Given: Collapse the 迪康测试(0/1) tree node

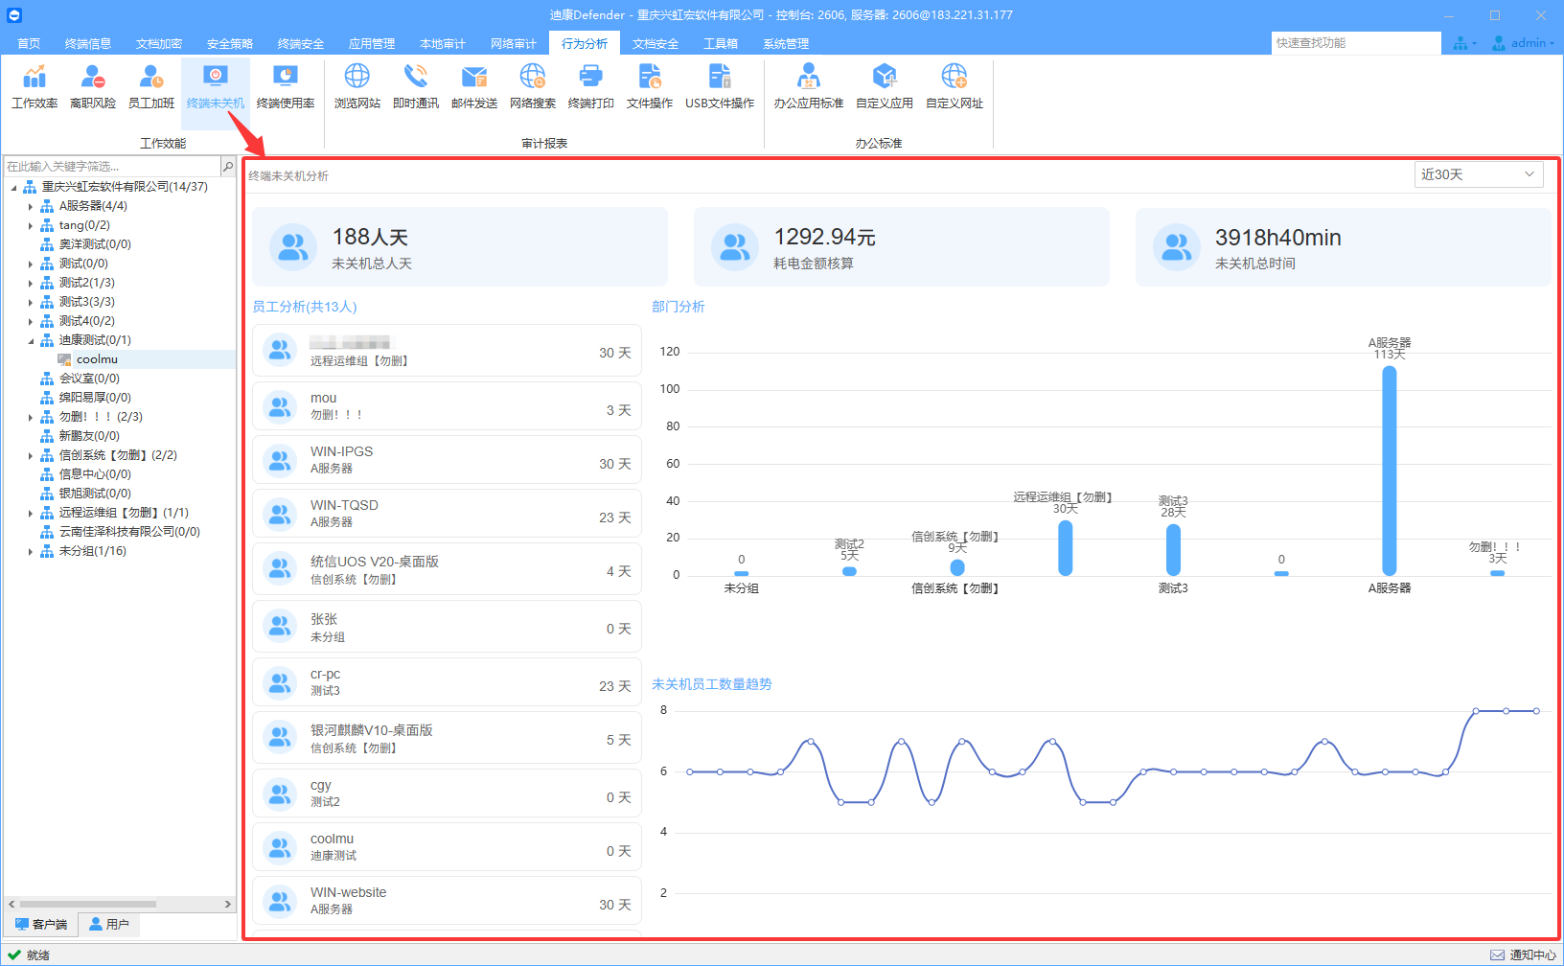Looking at the screenshot, I should 31,340.
